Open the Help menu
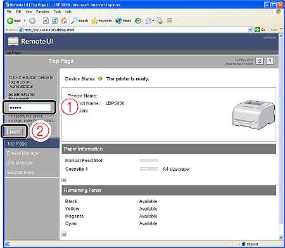285x248 pixels. coord(68,11)
